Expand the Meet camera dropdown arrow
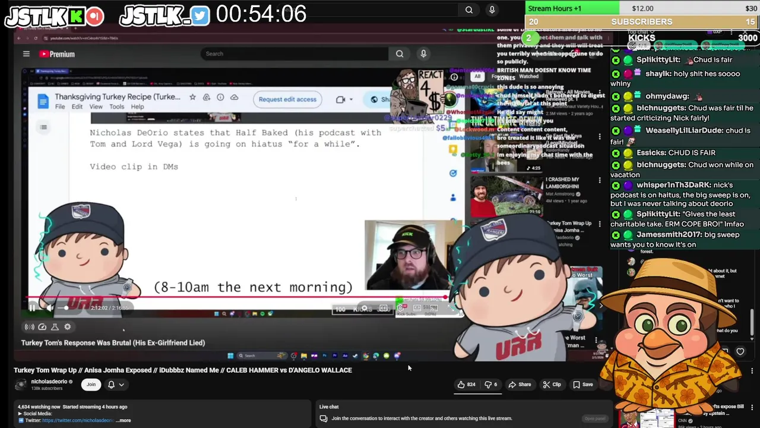 click(351, 99)
